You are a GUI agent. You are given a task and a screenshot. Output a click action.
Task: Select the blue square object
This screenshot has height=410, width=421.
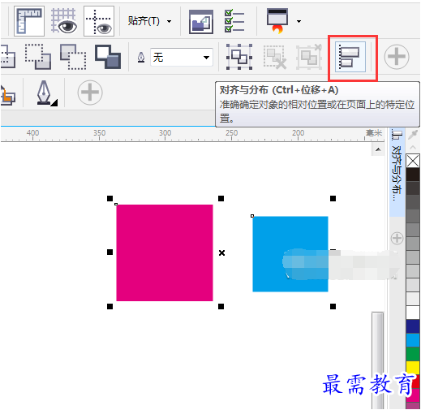(290, 254)
